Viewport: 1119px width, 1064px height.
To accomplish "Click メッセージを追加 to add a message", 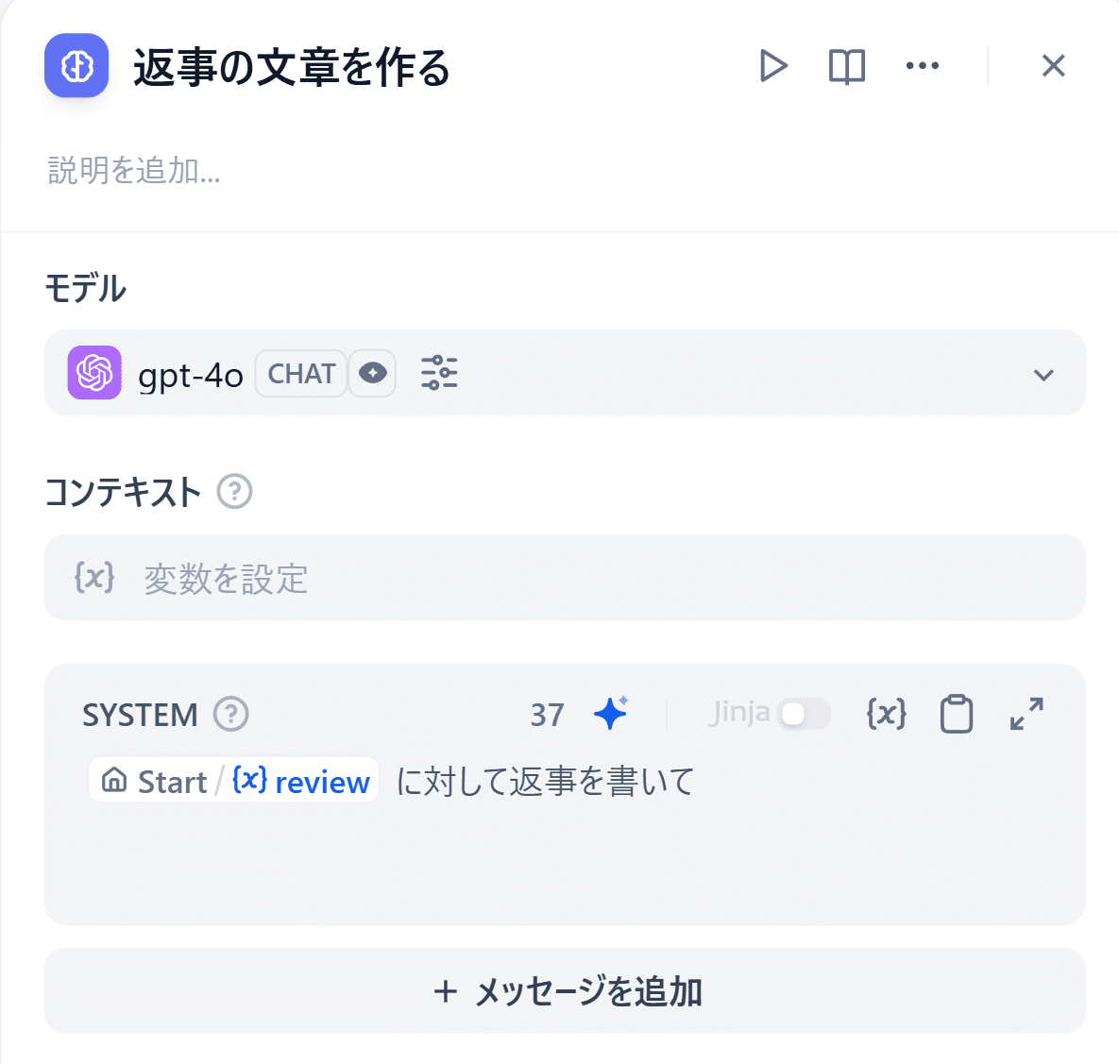I will [x=565, y=990].
